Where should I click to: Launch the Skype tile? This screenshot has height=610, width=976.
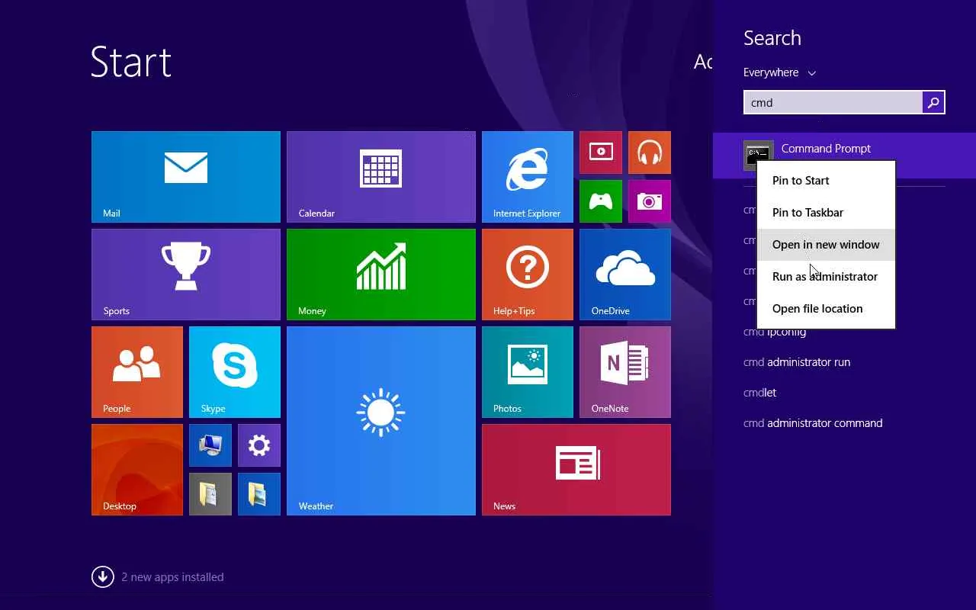tap(235, 372)
